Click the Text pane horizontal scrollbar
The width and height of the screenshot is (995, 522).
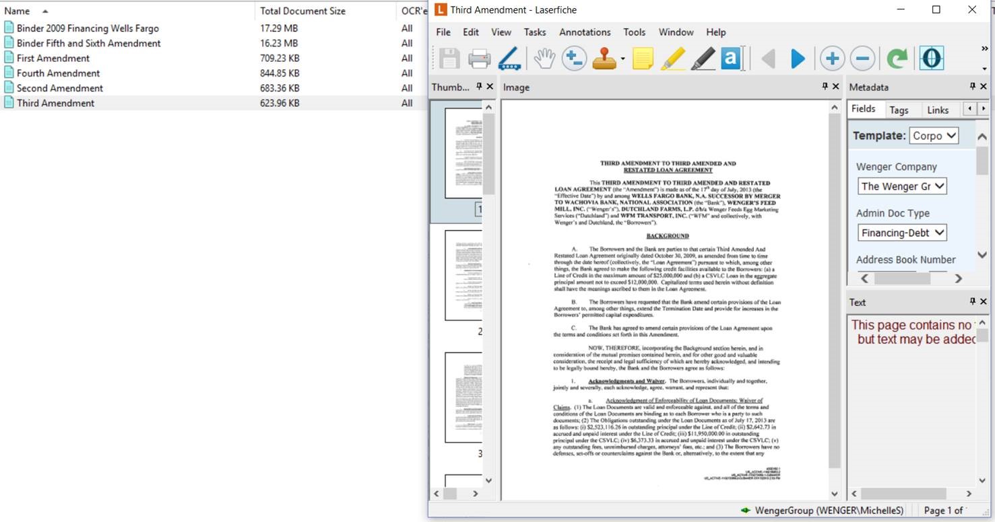click(x=912, y=493)
